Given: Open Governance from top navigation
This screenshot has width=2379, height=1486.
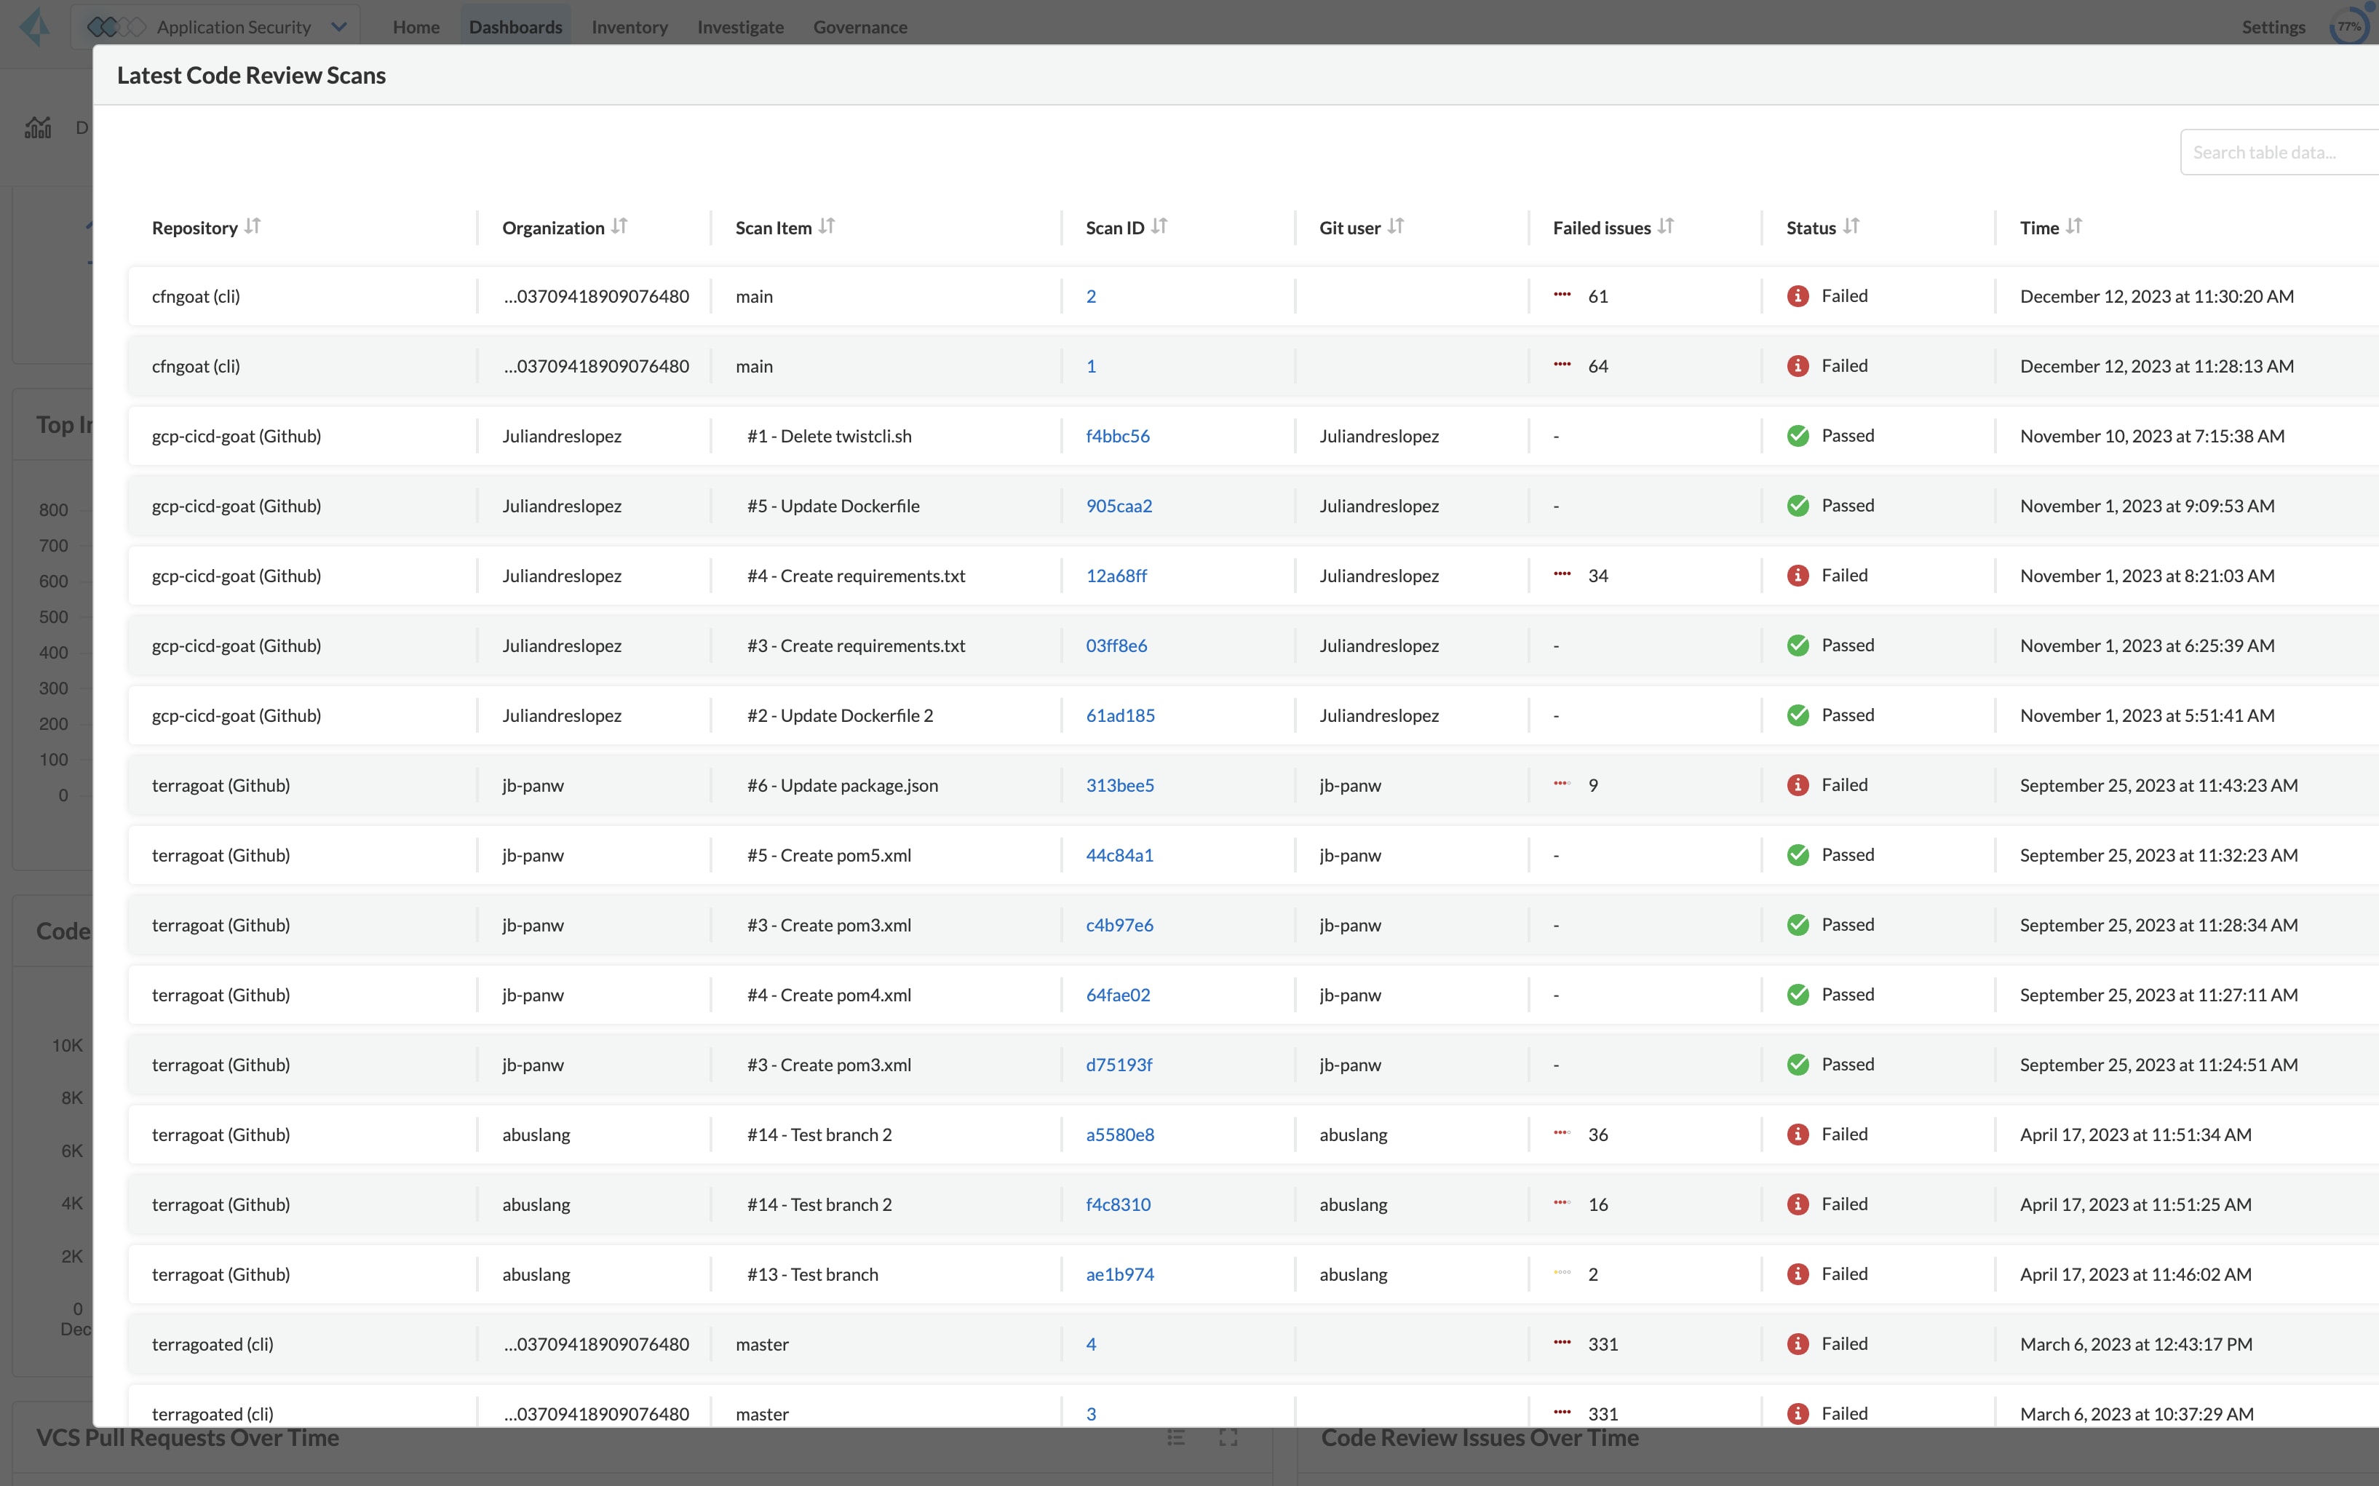Looking at the screenshot, I should tap(859, 26).
